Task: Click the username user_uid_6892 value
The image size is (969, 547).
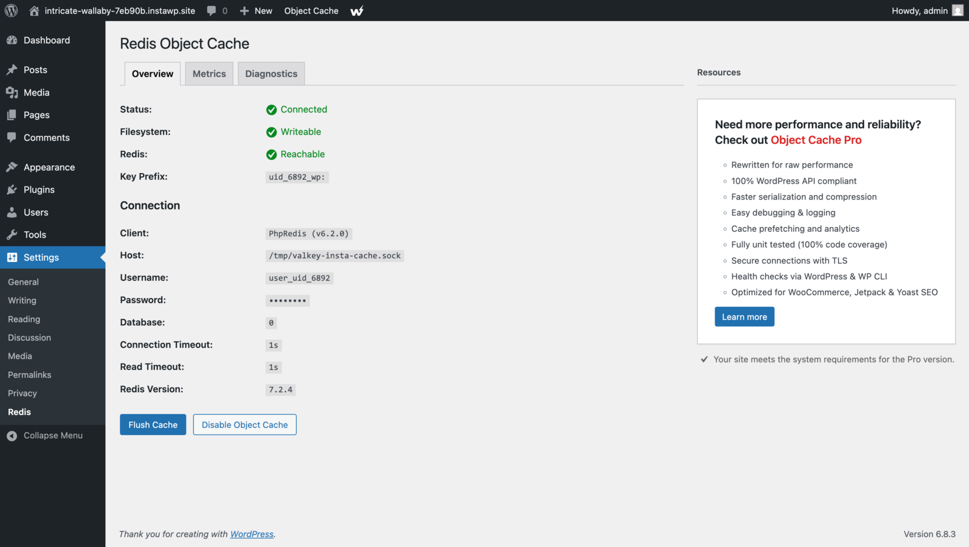Action: tap(300, 278)
